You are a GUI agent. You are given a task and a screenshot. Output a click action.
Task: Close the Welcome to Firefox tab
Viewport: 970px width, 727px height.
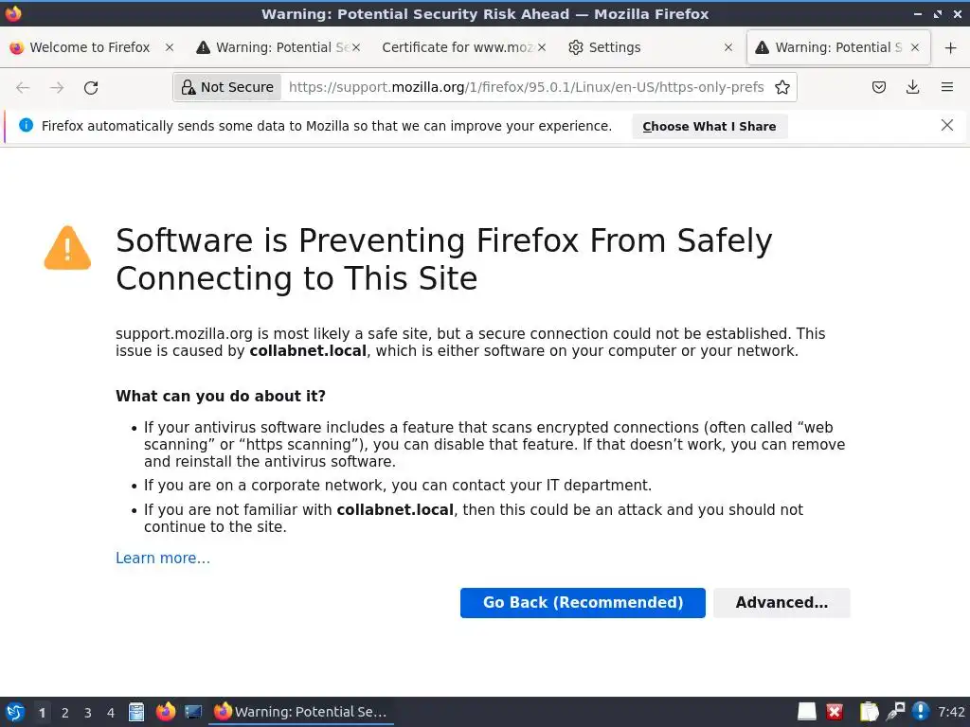(x=170, y=47)
